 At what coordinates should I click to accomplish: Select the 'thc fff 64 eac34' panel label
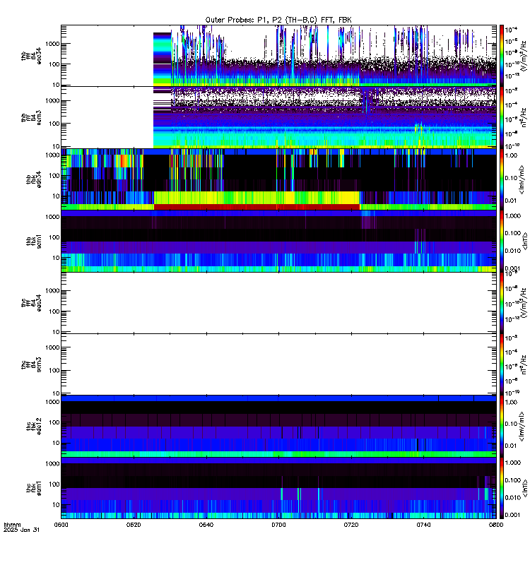click(x=31, y=303)
